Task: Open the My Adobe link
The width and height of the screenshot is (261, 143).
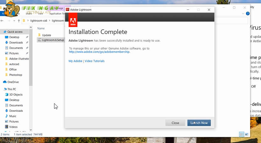Action: point(75,61)
